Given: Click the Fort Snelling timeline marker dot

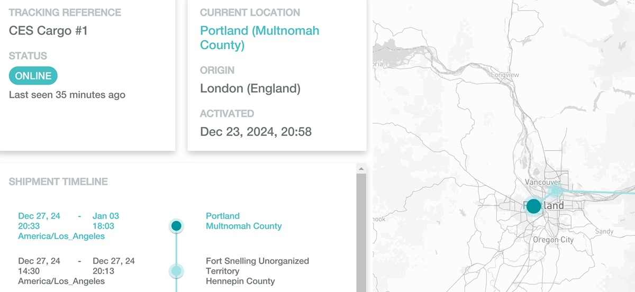Looking at the screenshot, I should point(176,271).
